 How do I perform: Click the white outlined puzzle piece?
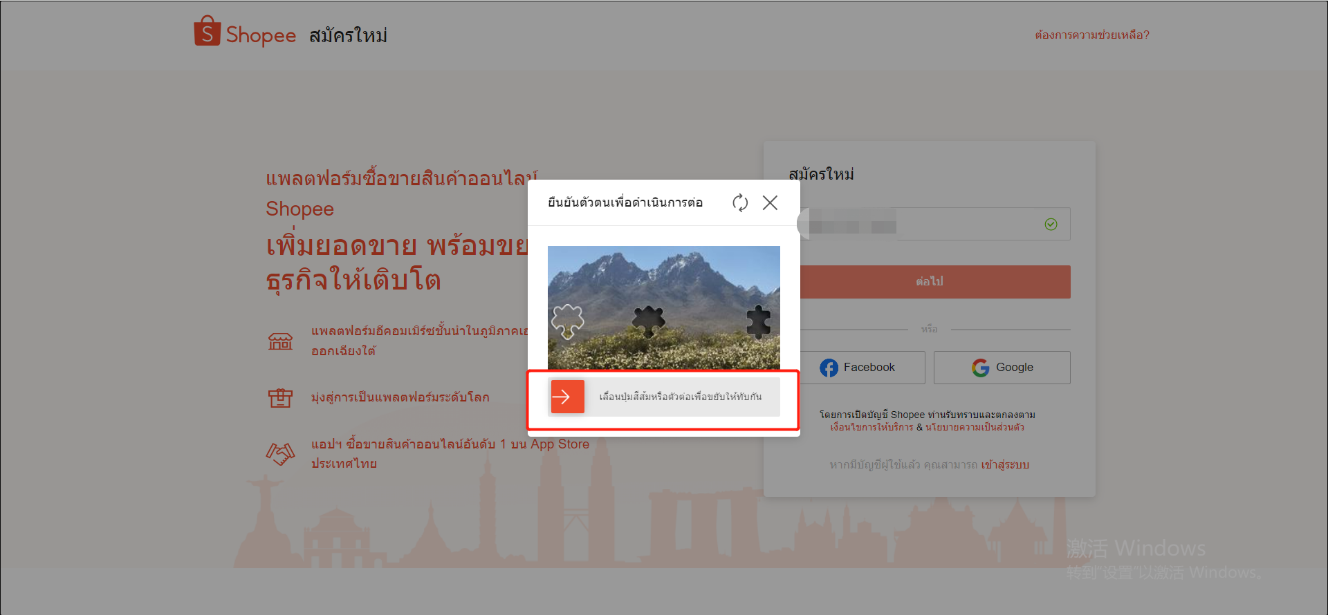pos(567,321)
